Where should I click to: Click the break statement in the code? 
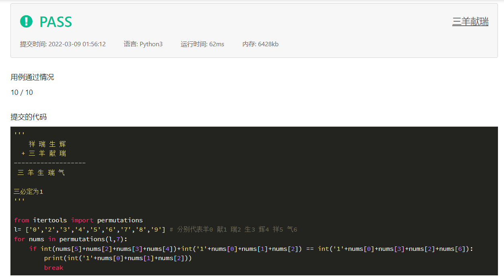(54, 268)
